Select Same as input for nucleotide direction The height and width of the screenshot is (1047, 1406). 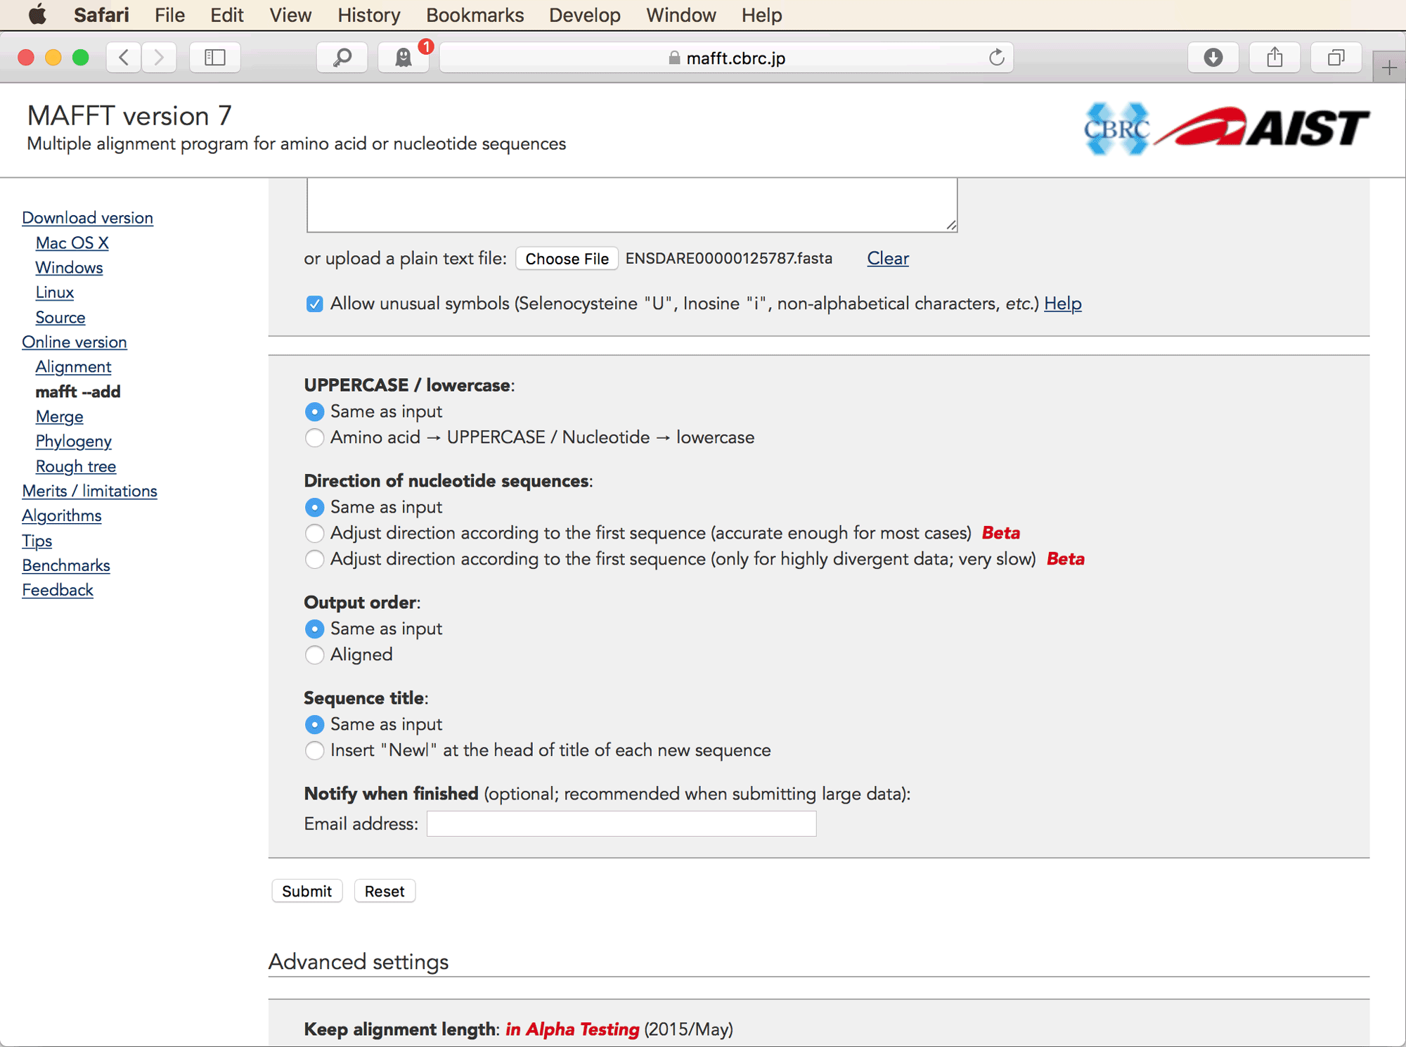[x=314, y=507]
